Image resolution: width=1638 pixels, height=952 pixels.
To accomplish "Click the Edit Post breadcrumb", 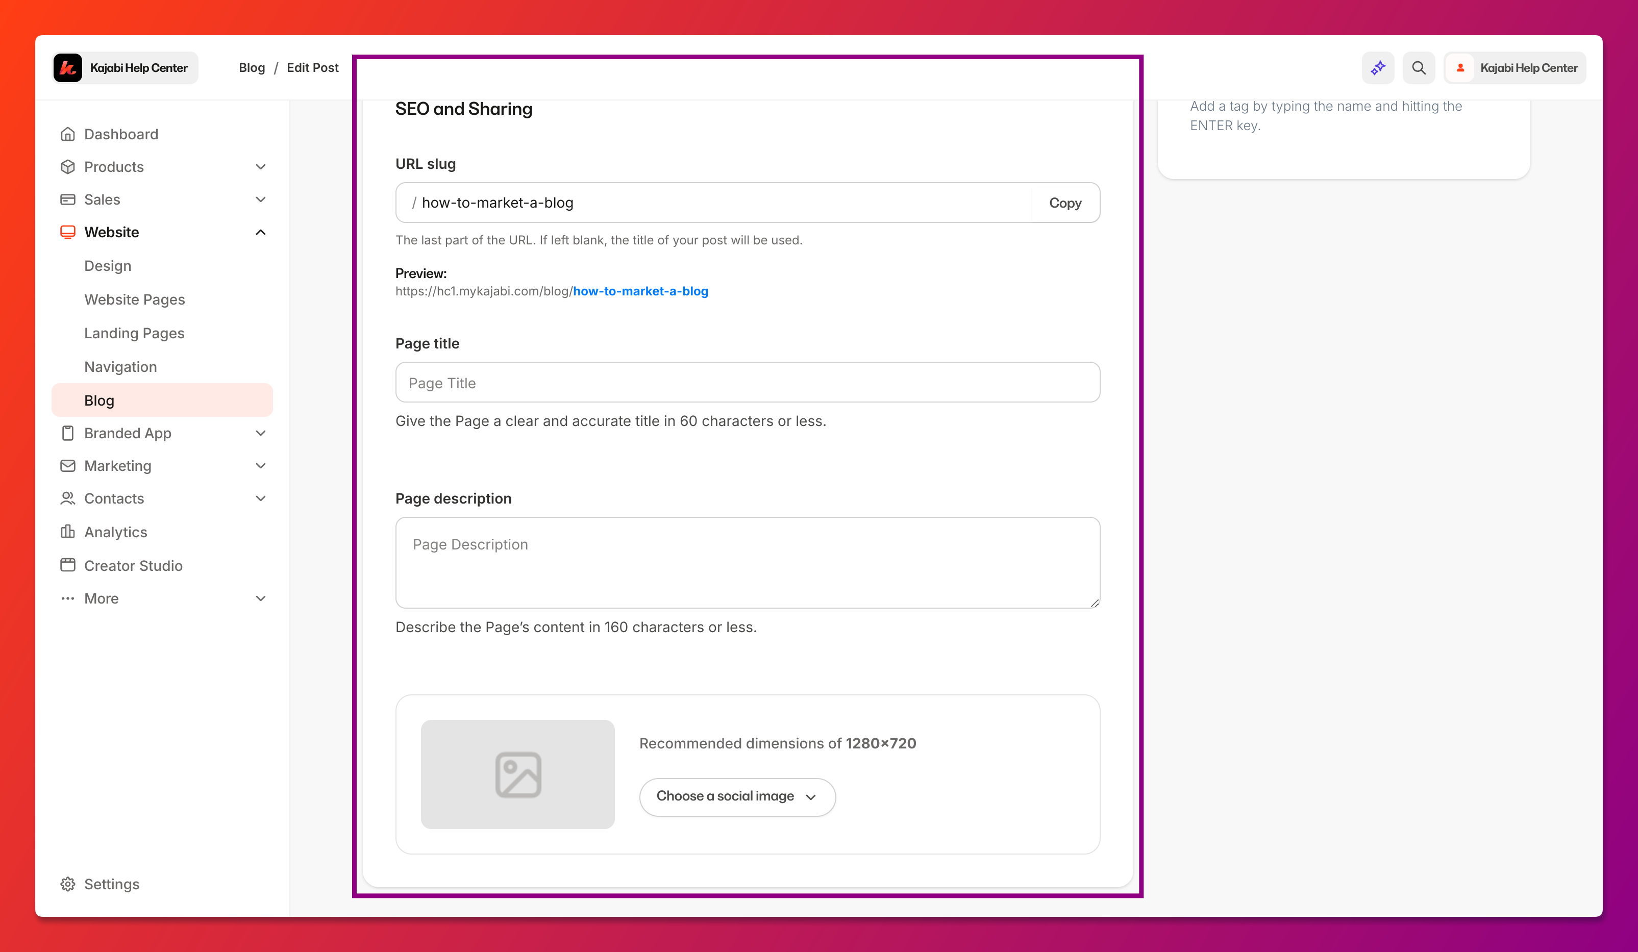I will point(313,67).
